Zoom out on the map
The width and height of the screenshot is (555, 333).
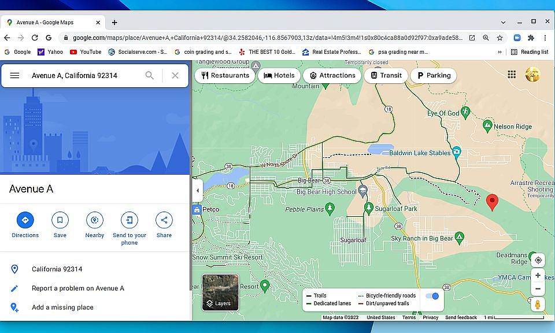pyautogui.click(x=538, y=288)
